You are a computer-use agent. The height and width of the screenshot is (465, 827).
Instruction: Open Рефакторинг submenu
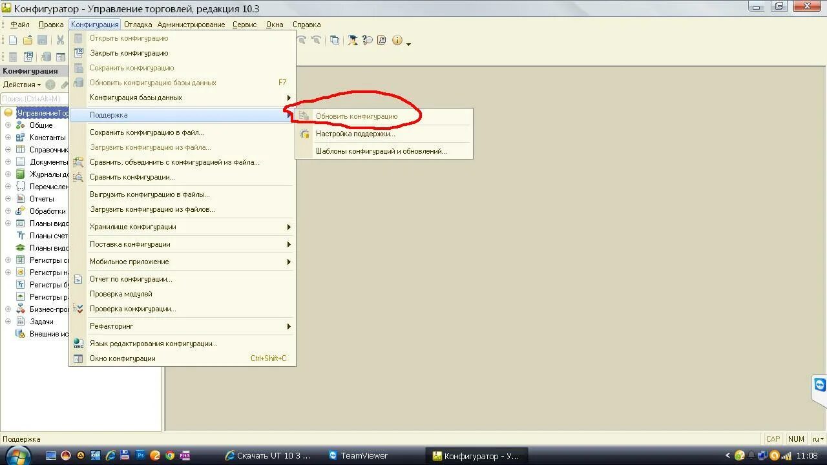182,326
